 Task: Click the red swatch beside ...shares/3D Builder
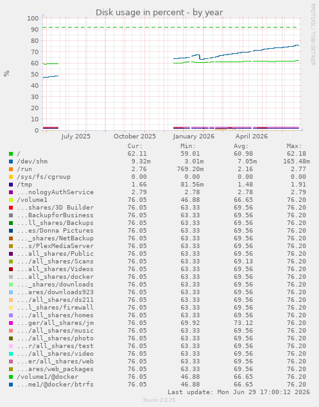point(11,208)
